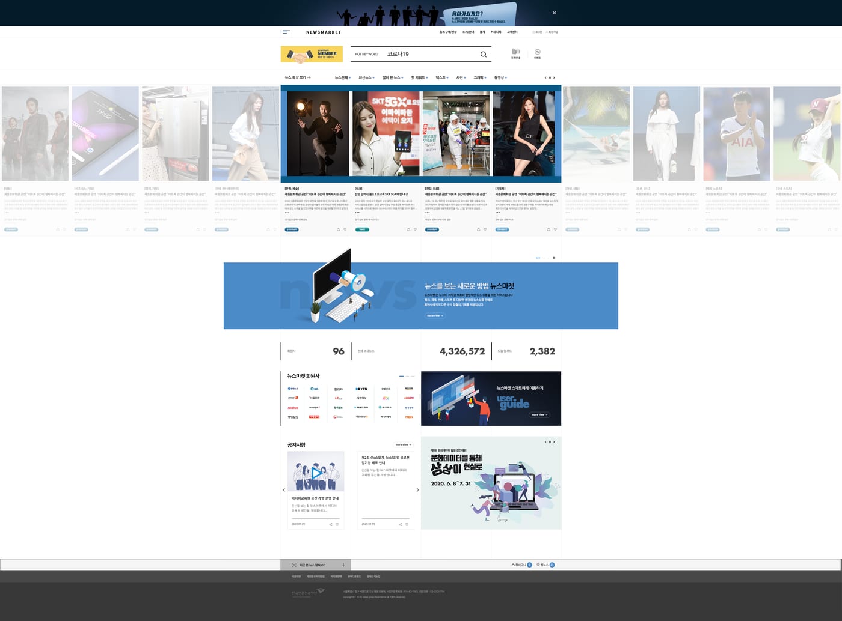Open the SKT 5GX phone model photo
This screenshot has width=842, height=621.
386,133
